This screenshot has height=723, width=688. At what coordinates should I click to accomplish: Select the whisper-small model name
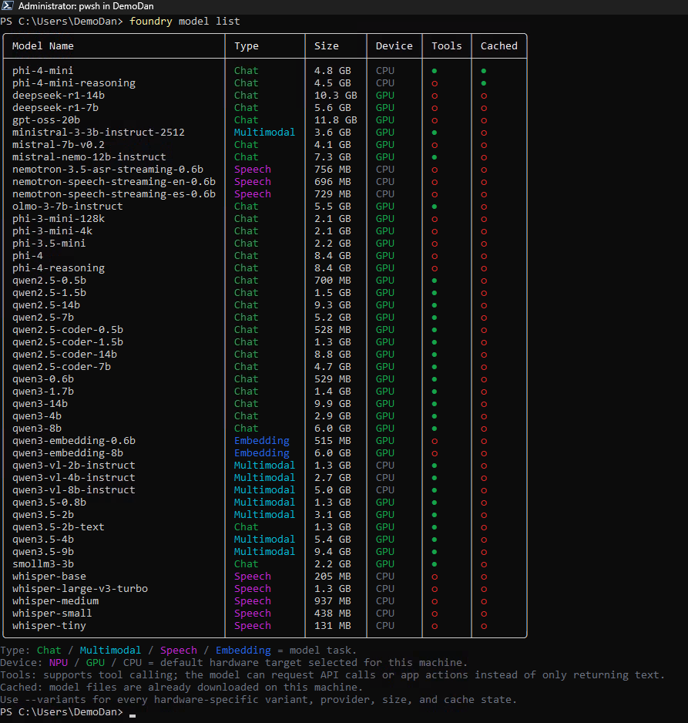click(x=52, y=614)
